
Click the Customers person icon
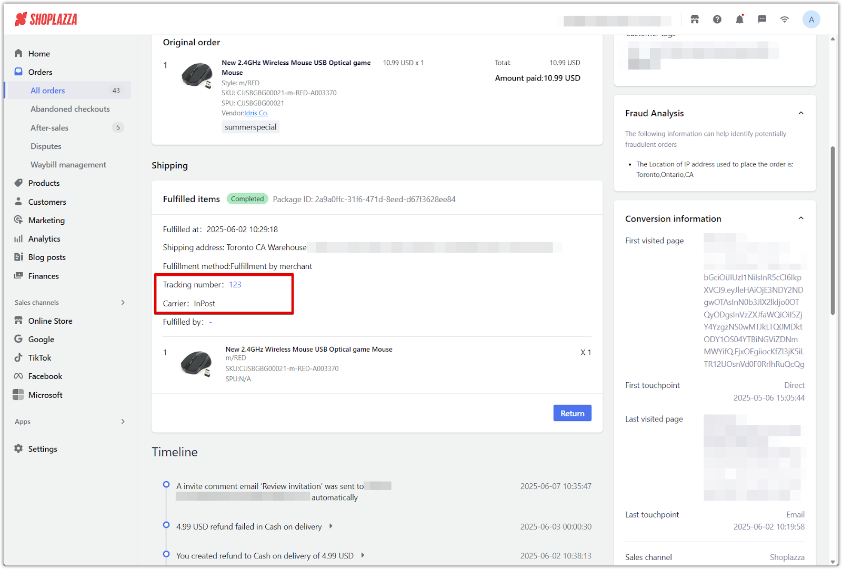[x=18, y=202]
